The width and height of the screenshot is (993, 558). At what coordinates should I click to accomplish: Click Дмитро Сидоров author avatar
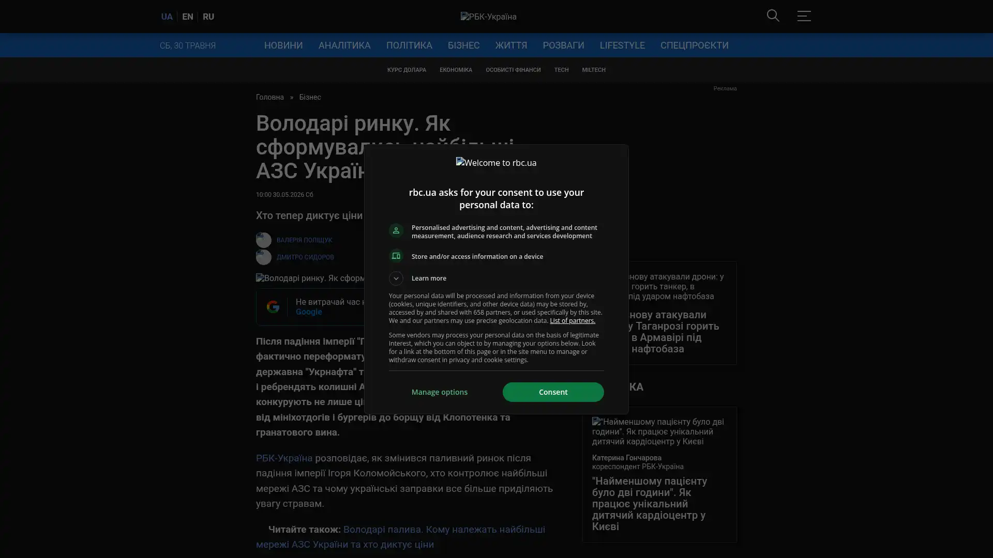pos(264,257)
